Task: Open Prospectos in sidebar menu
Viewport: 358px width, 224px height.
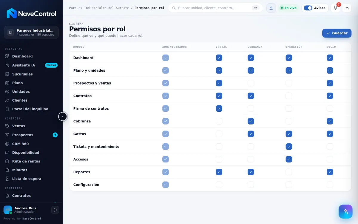Action: click(x=31, y=135)
